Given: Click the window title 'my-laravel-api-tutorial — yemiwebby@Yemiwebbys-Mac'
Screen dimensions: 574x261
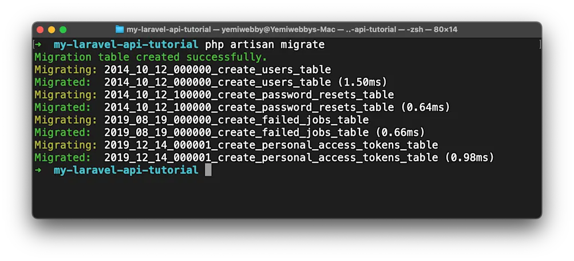Looking at the screenshot, I should point(231,30).
